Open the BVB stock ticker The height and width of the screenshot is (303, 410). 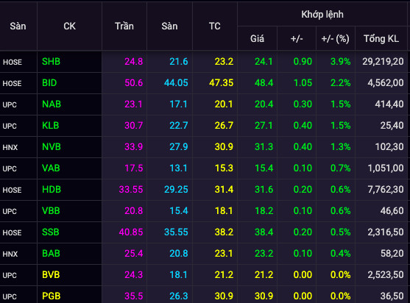[51, 275]
